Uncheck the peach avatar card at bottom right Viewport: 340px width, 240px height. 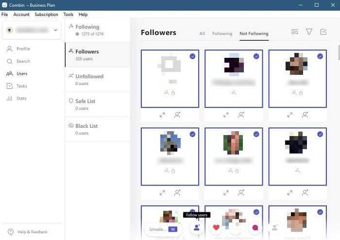pyautogui.click(x=320, y=212)
